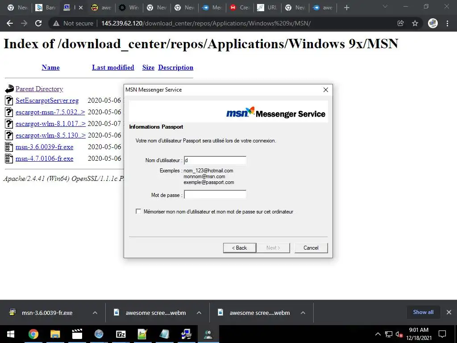Screen dimensions: 457x343
Task: Expand options for the second awesome scree webm download
Action: click(x=303, y=313)
